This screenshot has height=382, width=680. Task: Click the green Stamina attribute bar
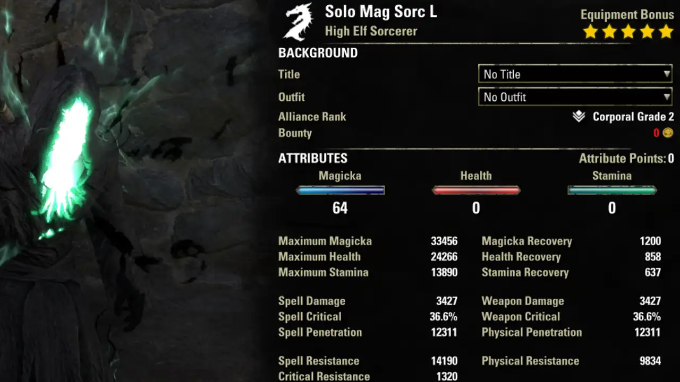pos(612,190)
